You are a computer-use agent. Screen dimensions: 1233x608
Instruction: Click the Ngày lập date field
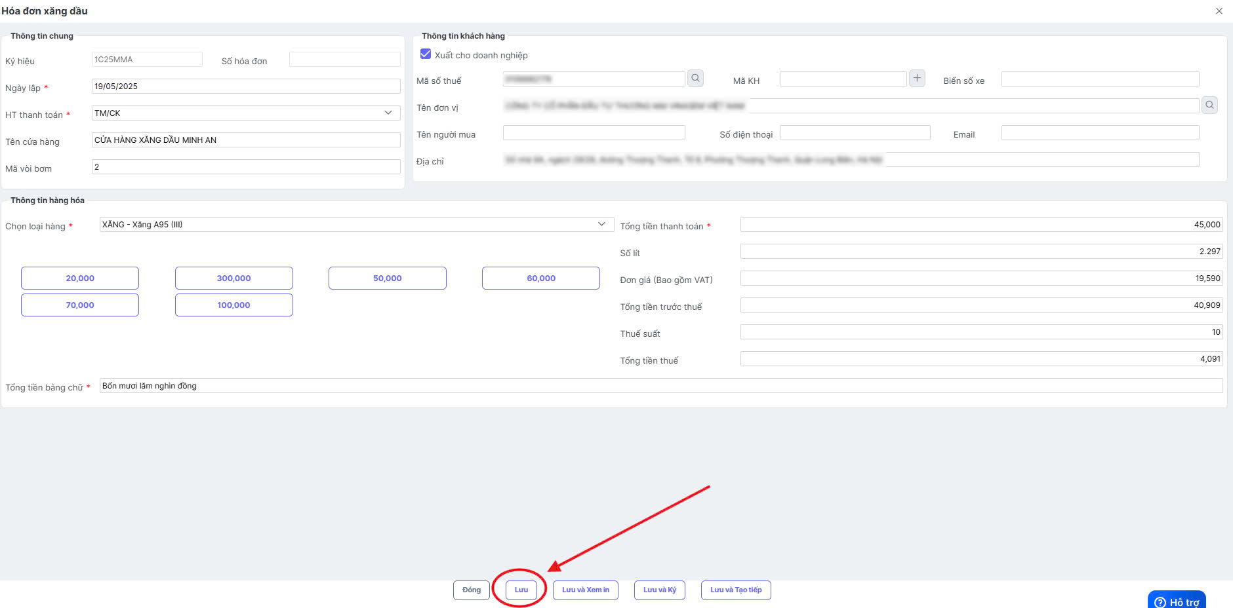[246, 86]
